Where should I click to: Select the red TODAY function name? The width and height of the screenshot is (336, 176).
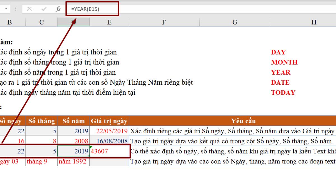[284, 92]
